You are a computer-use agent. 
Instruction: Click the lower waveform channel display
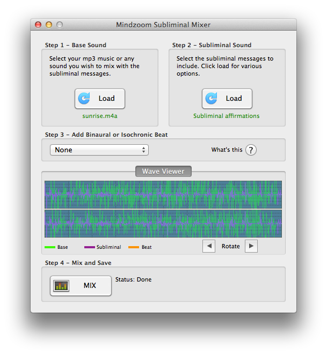coord(163,224)
